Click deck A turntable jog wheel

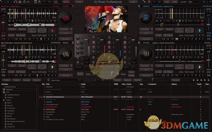pyautogui.click(x=66, y=18)
